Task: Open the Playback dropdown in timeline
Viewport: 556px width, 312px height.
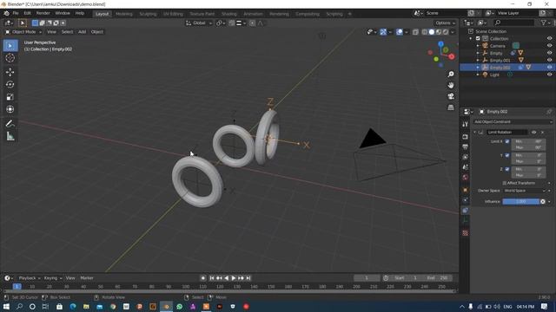Action: (x=30, y=278)
